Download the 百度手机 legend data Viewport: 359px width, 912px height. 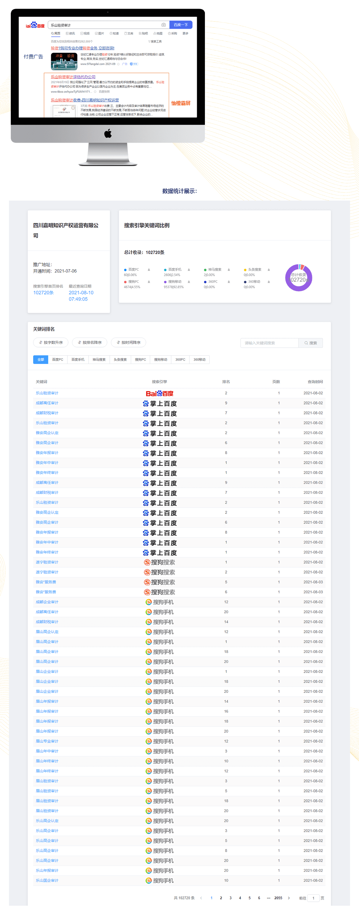click(x=189, y=270)
